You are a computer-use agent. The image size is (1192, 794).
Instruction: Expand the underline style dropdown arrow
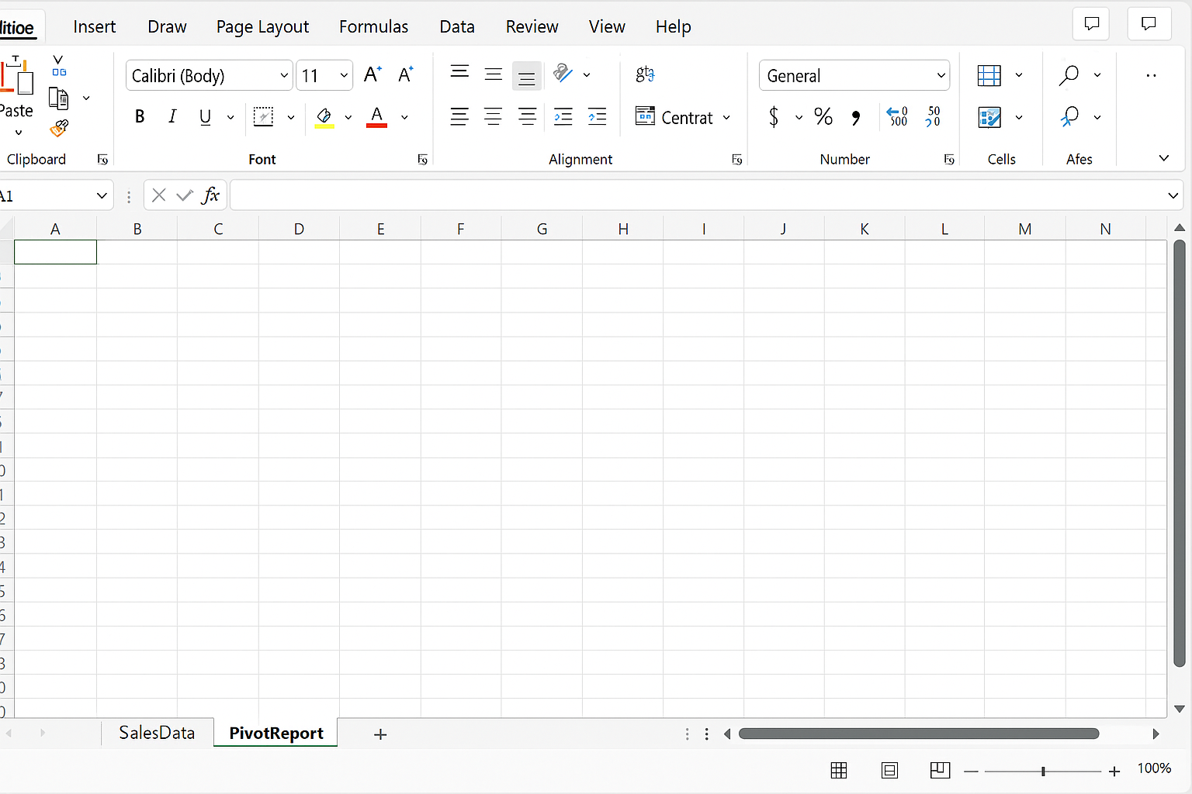230,117
